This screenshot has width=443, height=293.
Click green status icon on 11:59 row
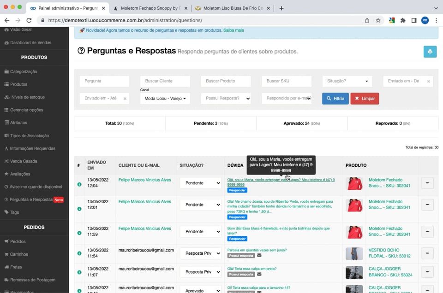point(79,233)
